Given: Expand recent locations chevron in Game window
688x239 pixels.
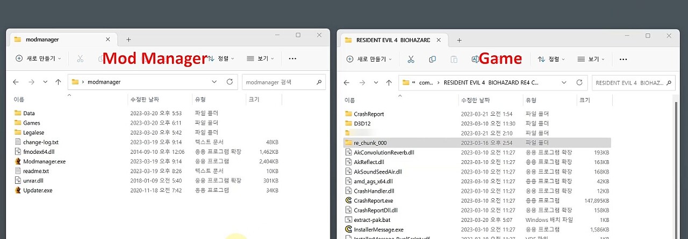Looking at the screenshot, I should [x=376, y=83].
